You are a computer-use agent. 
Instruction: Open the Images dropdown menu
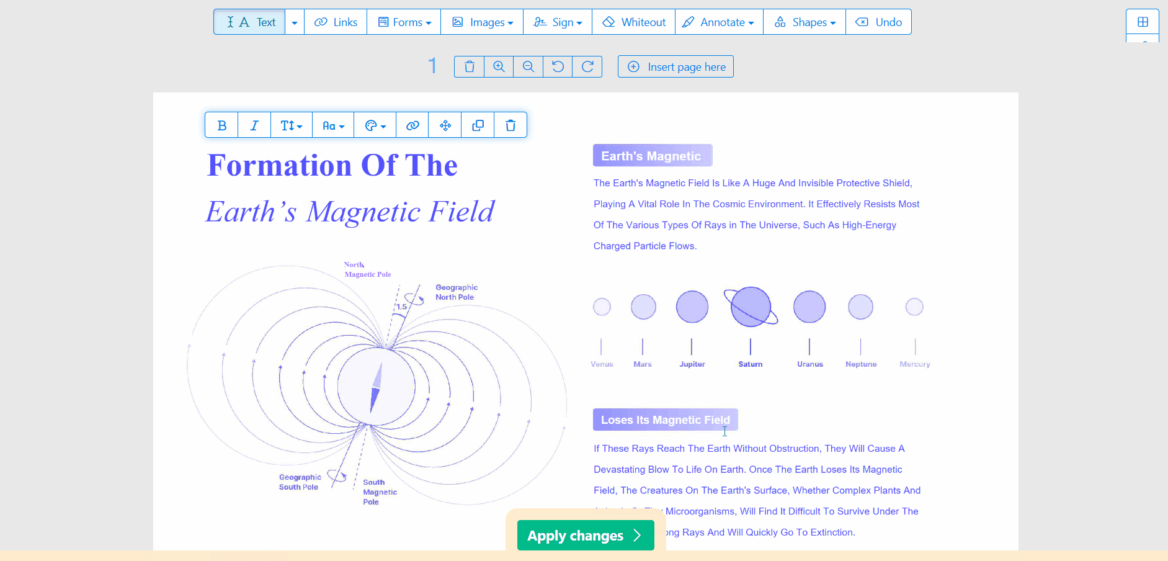(482, 22)
